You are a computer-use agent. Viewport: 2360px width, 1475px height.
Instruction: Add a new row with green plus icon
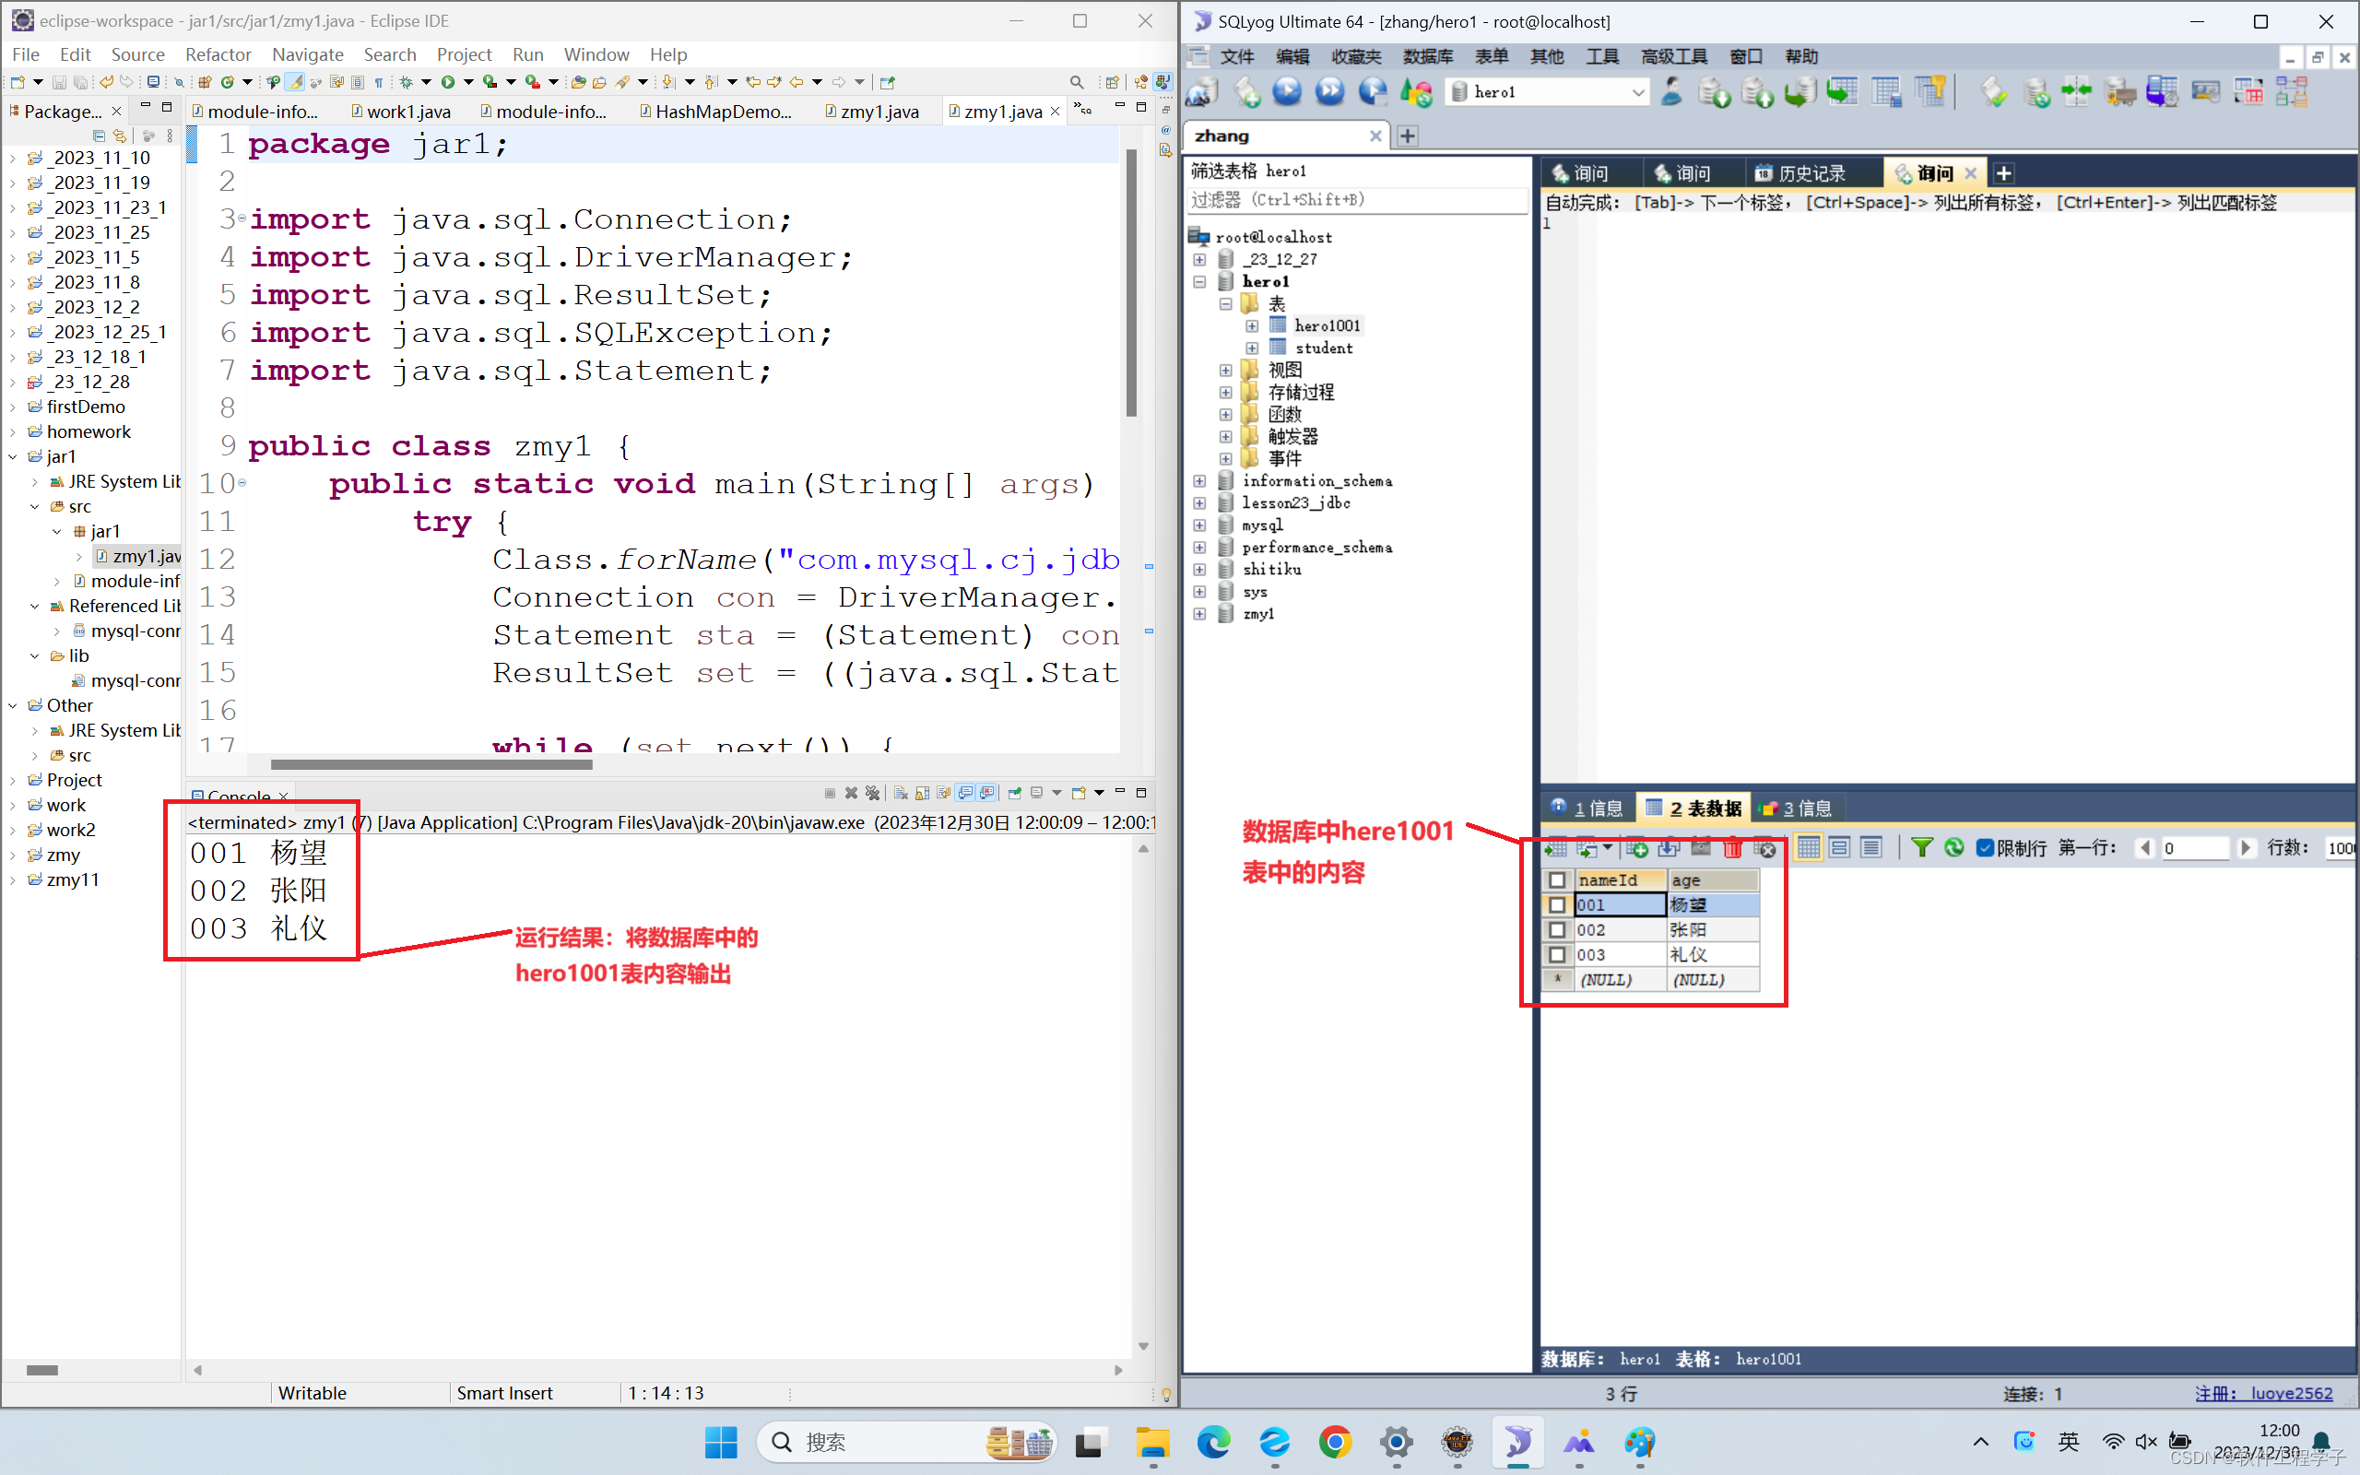coord(1638,848)
